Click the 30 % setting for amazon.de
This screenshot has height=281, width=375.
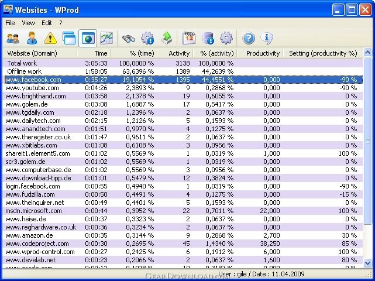pos(349,235)
